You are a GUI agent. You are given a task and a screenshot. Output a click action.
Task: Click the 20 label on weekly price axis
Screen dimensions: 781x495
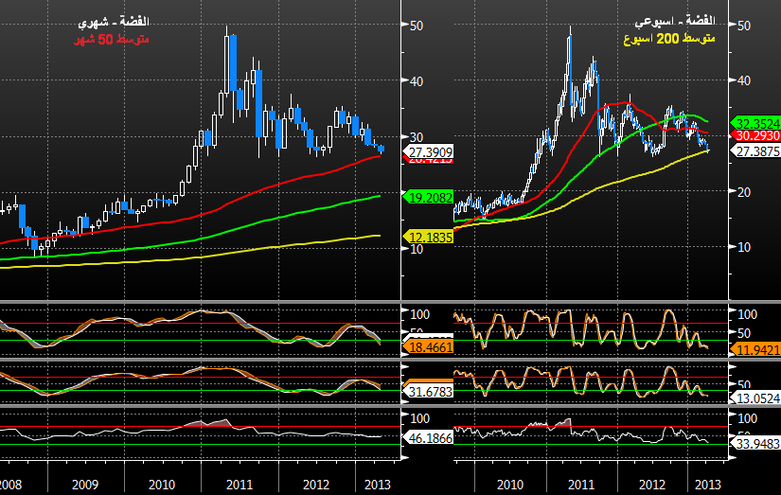pyautogui.click(x=744, y=192)
